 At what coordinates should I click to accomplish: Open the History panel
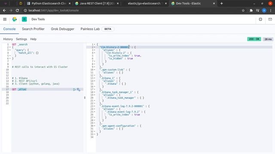8,39
